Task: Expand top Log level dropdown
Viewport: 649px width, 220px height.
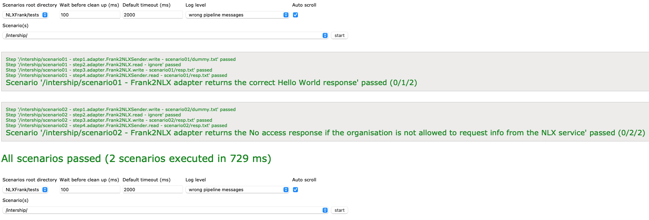Action: (237, 15)
